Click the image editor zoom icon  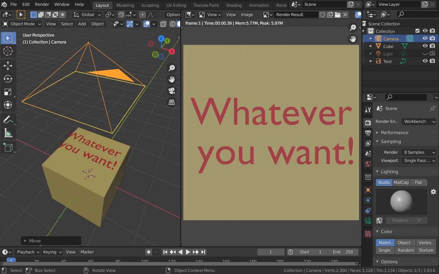(353, 28)
